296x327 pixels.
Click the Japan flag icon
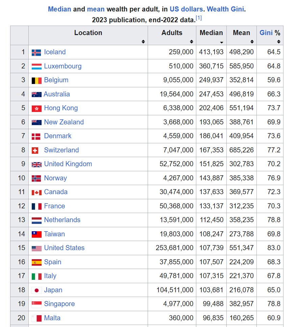[36, 290]
